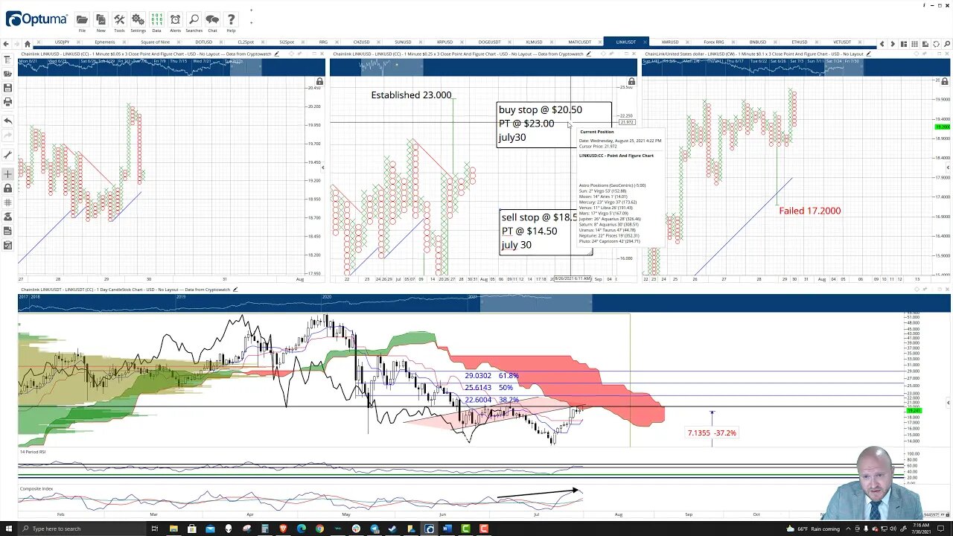Open the Task View icon on taskbar
This screenshot has height=536, width=953.
tap(155, 529)
